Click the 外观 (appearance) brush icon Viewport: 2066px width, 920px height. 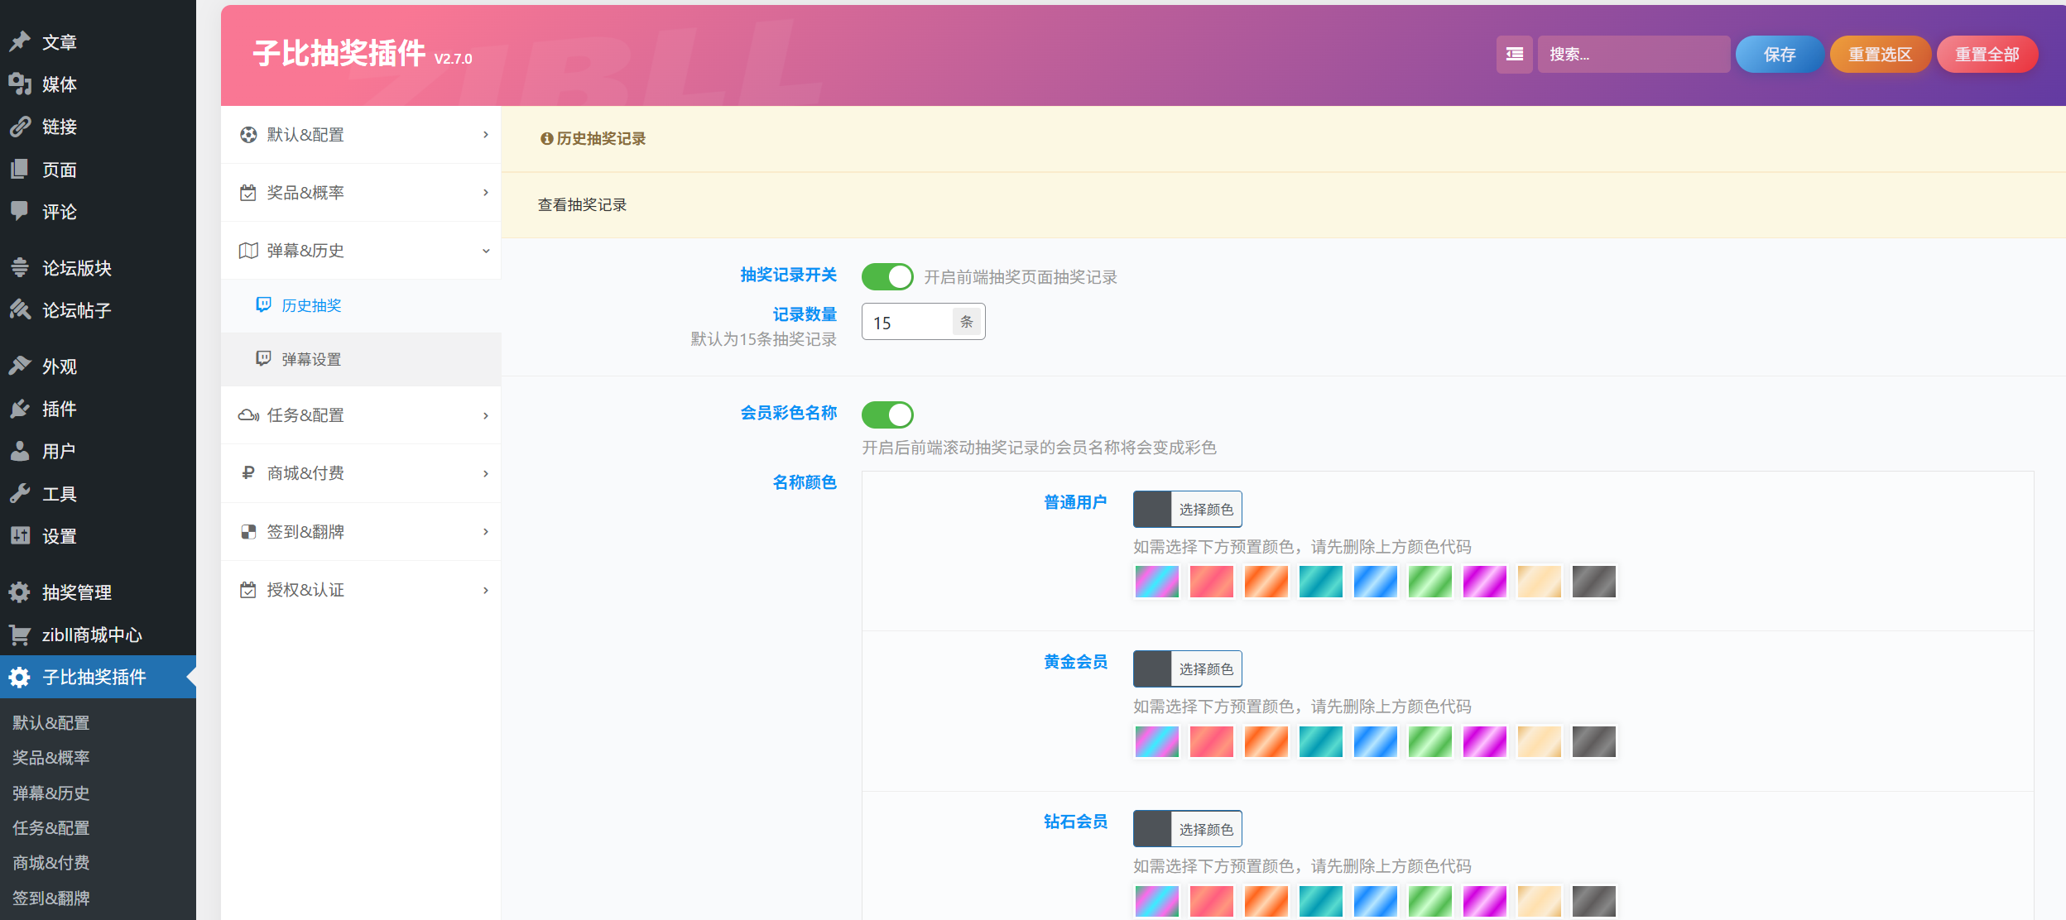click(20, 366)
